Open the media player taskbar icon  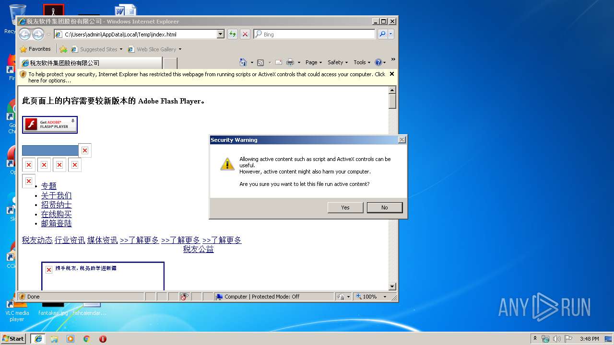71,339
